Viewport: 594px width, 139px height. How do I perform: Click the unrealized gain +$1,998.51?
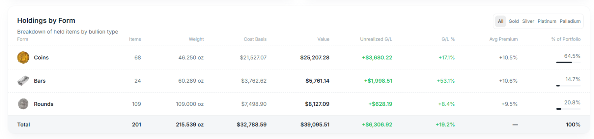pyautogui.click(x=378, y=81)
